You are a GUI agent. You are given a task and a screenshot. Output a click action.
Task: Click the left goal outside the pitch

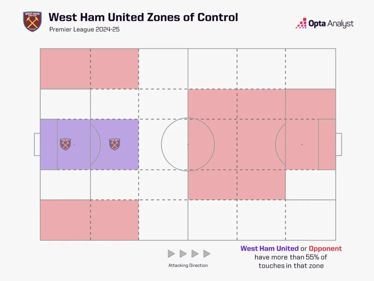point(37,144)
